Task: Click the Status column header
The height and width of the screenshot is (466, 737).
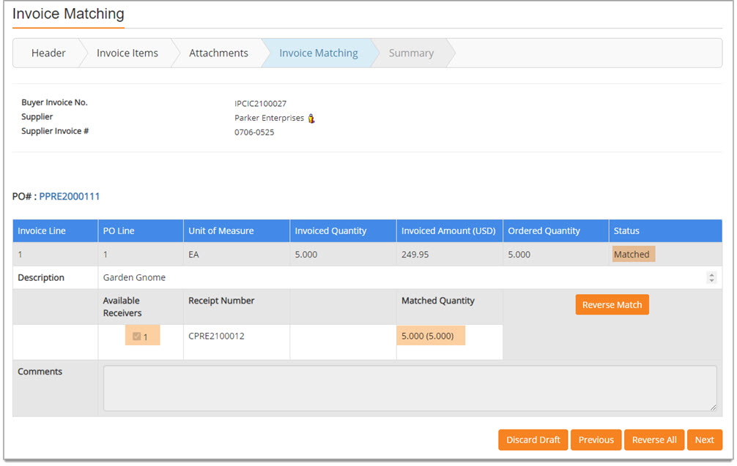Action: (626, 231)
